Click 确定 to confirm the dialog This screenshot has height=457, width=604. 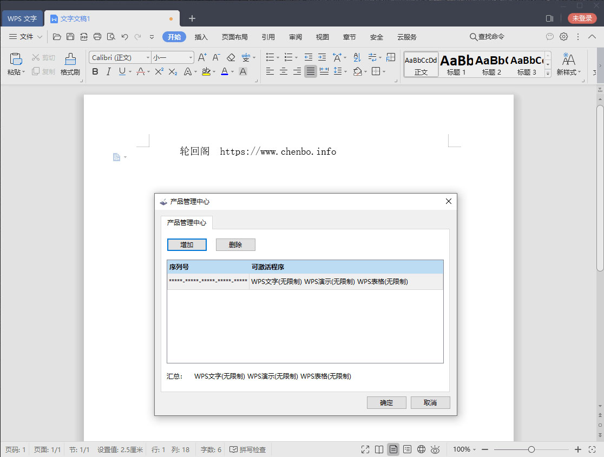(386, 403)
